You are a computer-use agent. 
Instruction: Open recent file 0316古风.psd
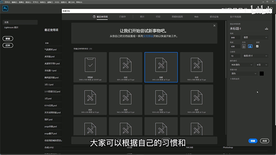50,106
